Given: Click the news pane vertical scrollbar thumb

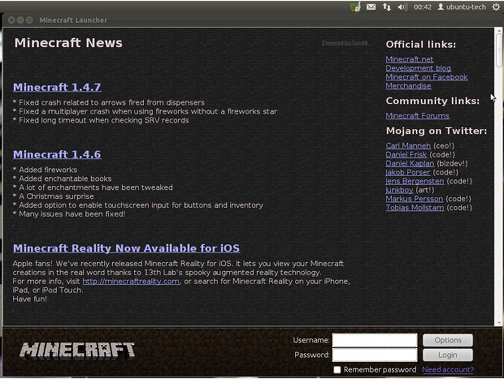Looking at the screenshot, I should click(499, 50).
